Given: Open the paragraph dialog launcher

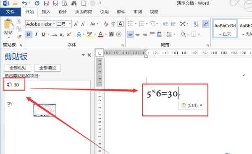Looking at the screenshot, I should [x=207, y=45].
